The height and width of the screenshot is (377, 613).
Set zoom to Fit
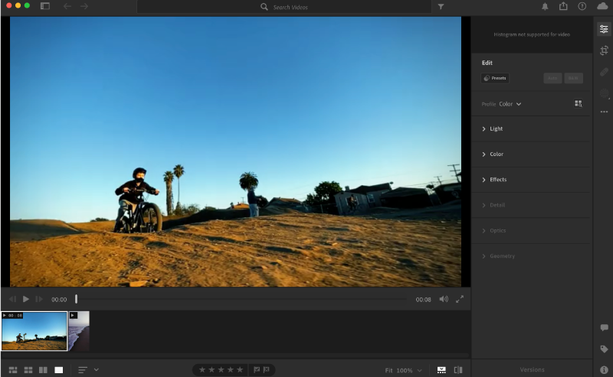pyautogui.click(x=388, y=370)
